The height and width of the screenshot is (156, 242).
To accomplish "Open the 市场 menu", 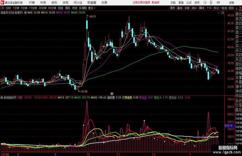I will pyautogui.click(x=43, y=3).
